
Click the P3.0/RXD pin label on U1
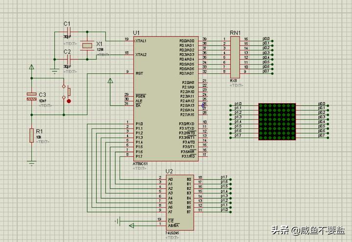(x=188, y=124)
